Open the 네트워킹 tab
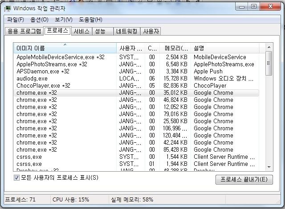 [126, 31]
